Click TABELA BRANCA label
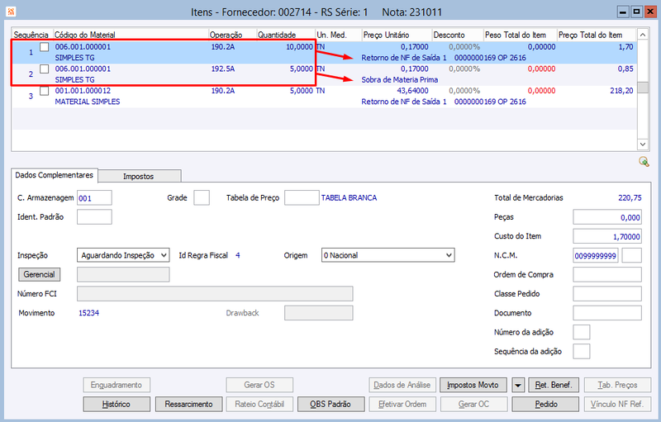 click(349, 197)
